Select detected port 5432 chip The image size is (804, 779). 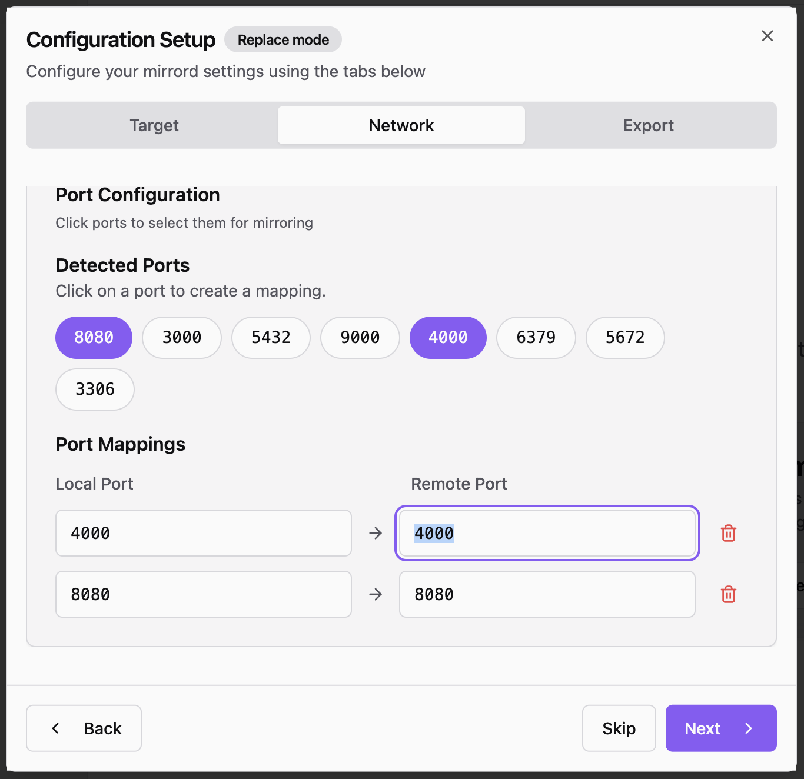point(271,338)
